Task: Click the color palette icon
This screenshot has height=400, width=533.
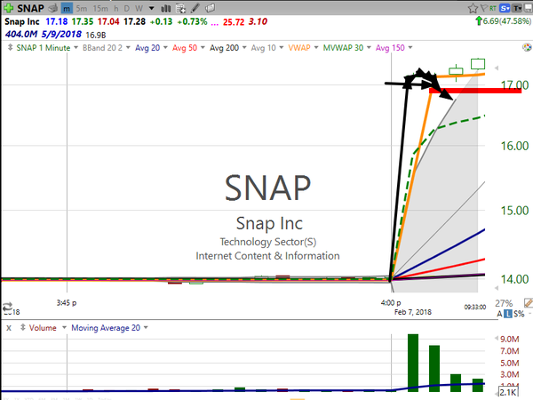Action: pos(527,47)
